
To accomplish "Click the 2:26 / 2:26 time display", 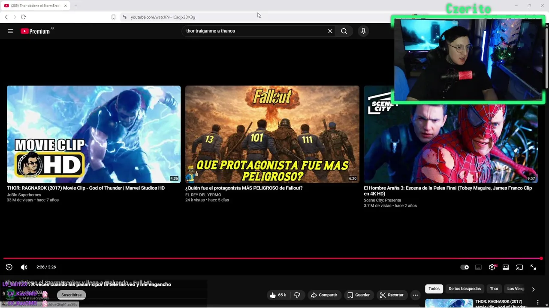I will coord(46,267).
